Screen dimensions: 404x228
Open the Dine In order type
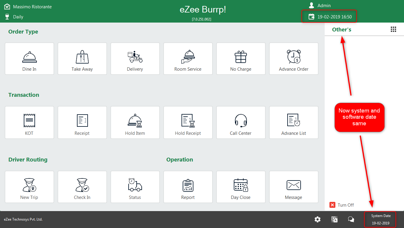[29, 58]
